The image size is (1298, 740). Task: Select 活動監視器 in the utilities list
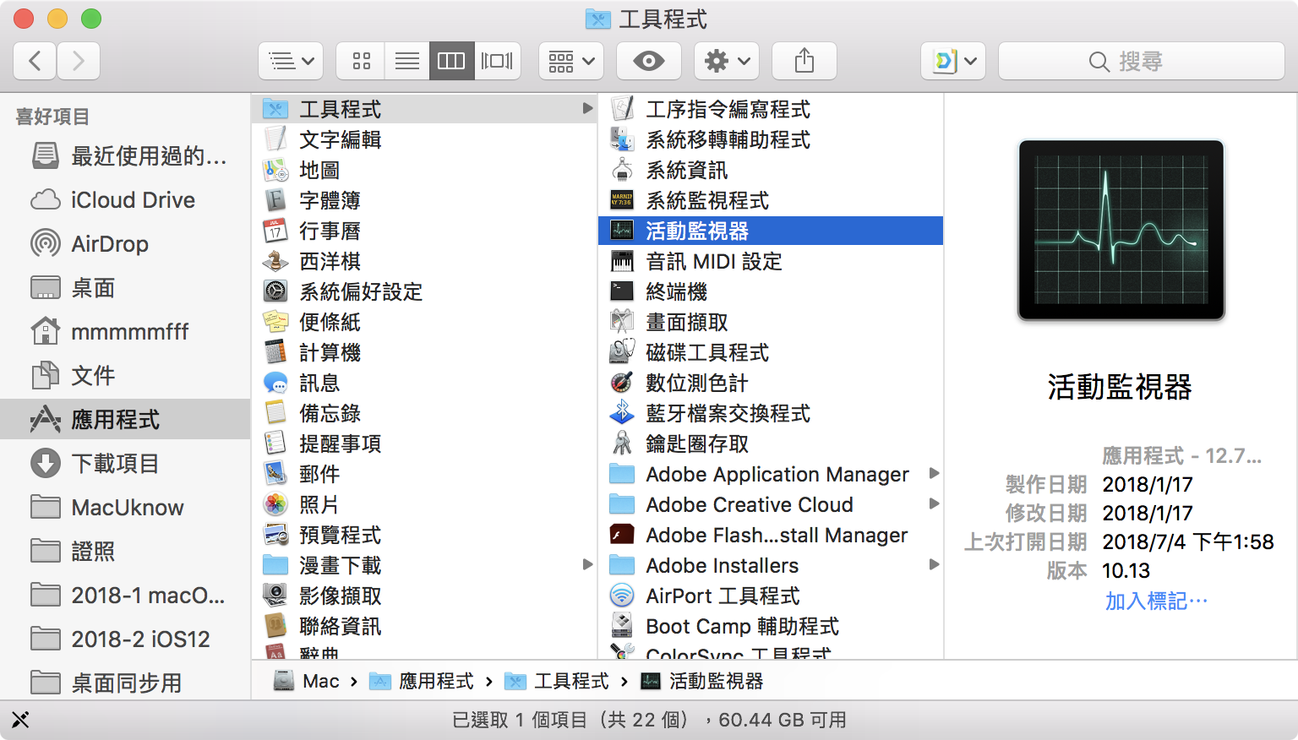click(x=771, y=231)
